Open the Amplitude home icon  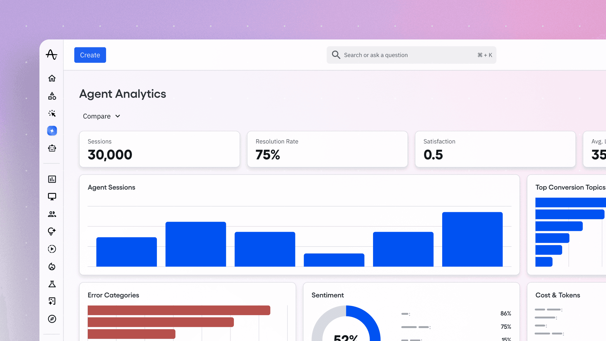tap(52, 78)
